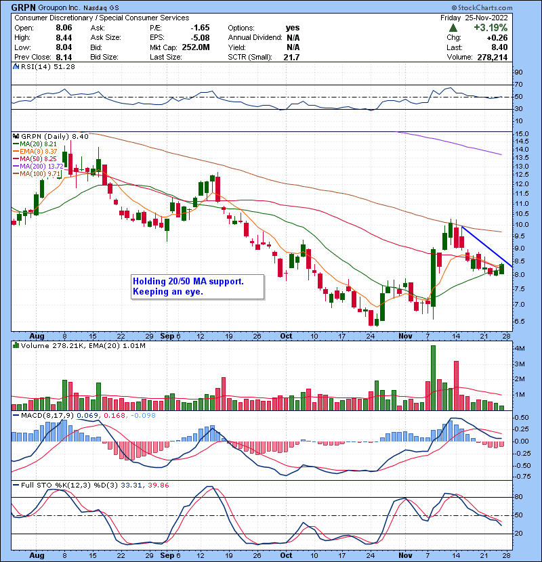Click the 15.0 price axis label
Viewport: 542px width, 562px height.
tap(522, 133)
